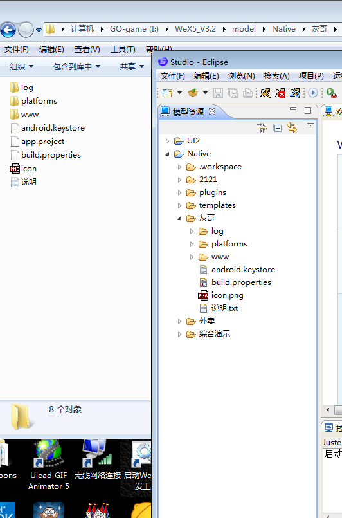Click the Explorer Back arrow button
Viewport: 342px width, 518px height.
click(x=8, y=30)
